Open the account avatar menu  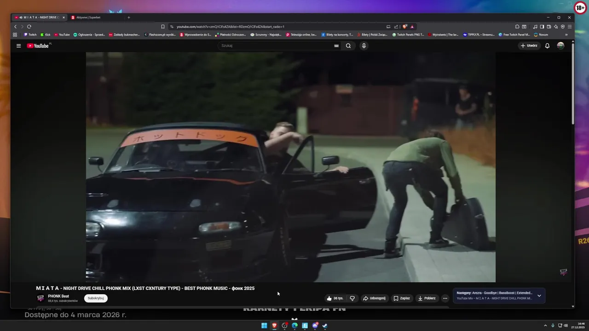[x=560, y=46]
